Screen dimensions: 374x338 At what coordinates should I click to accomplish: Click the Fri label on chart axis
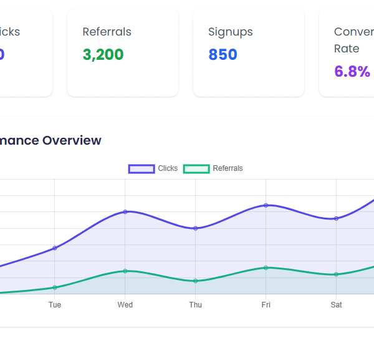[x=266, y=305]
